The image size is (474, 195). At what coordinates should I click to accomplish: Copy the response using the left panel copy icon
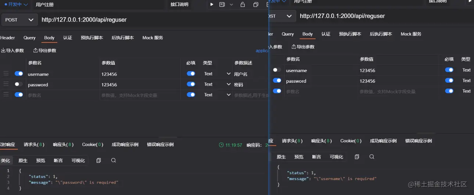[98, 161]
